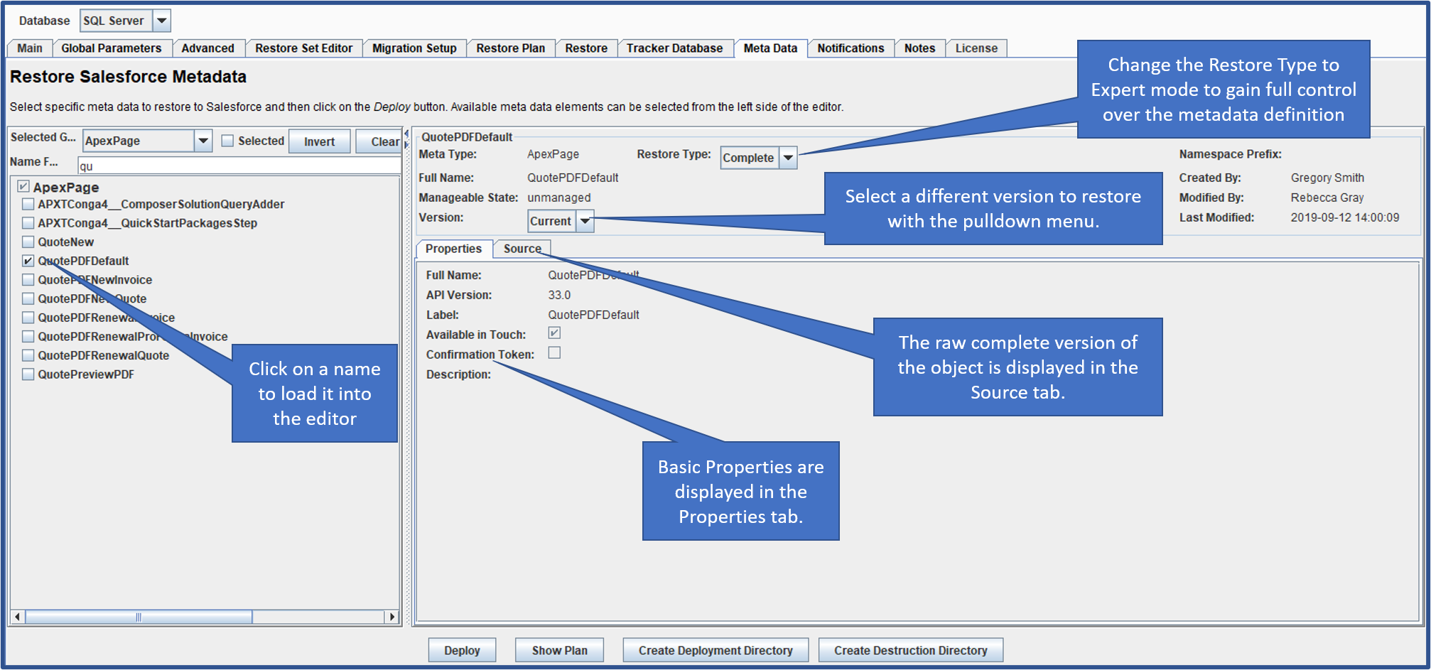Check APXTConga4__QuickStartPackagesStep checkbox
Screen dimensions: 1431x670
click(x=28, y=223)
